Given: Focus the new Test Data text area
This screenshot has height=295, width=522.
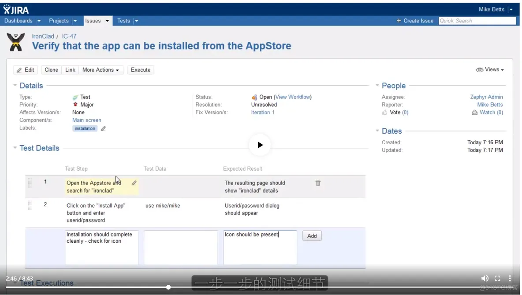Looking at the screenshot, I should click(x=181, y=248).
